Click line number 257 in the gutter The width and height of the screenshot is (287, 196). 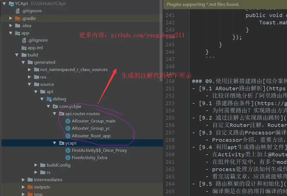(170, 133)
